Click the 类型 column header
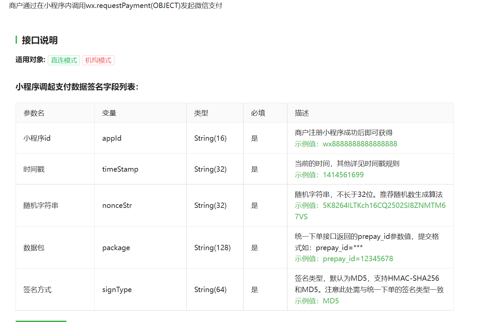482x322 pixels. point(201,113)
